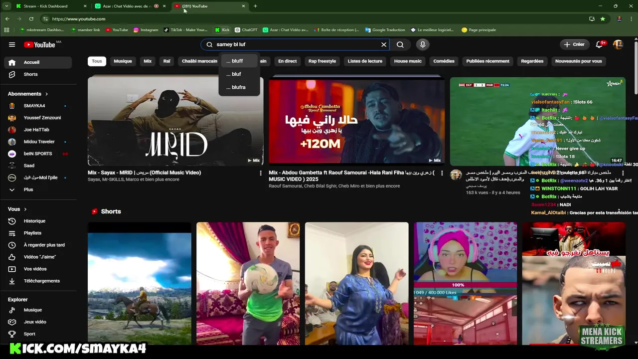The image size is (638, 359).
Task: Open Téléchargements in the sidebar
Action: point(38,281)
